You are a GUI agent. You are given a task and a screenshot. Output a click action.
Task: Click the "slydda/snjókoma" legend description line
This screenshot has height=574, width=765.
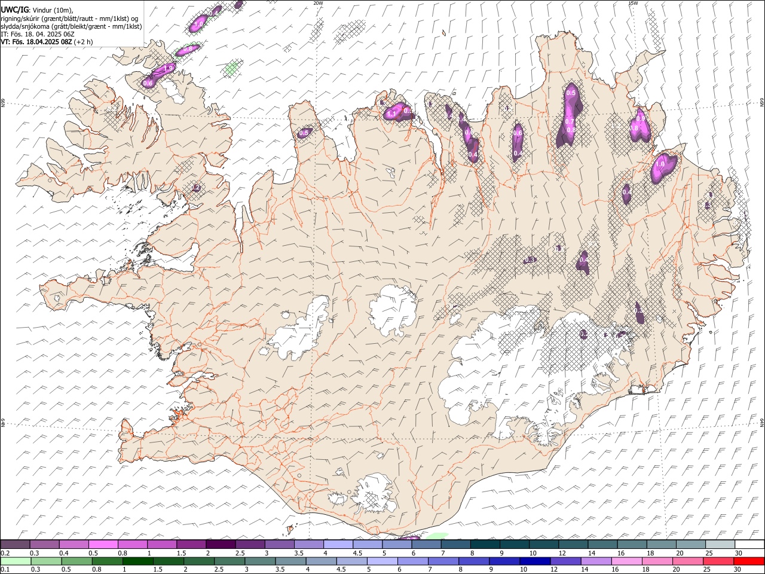click(x=72, y=26)
